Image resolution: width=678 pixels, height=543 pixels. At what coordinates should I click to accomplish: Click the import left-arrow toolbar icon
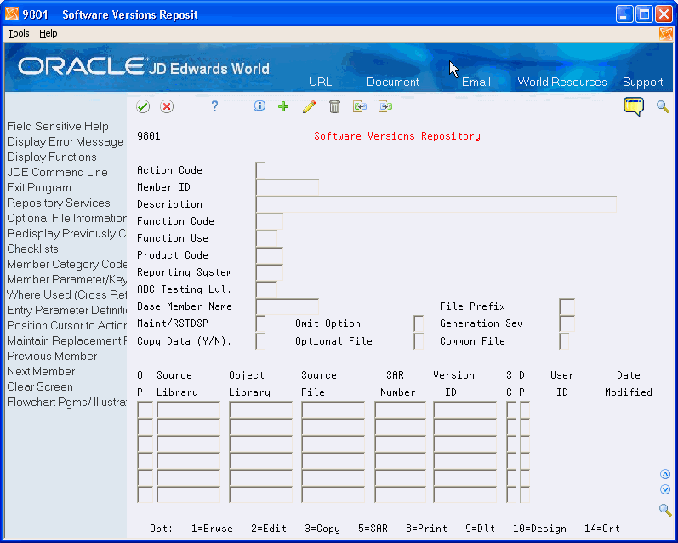(x=360, y=106)
